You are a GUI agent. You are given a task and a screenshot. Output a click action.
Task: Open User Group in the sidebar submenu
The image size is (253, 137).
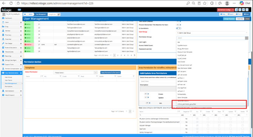(8, 77)
